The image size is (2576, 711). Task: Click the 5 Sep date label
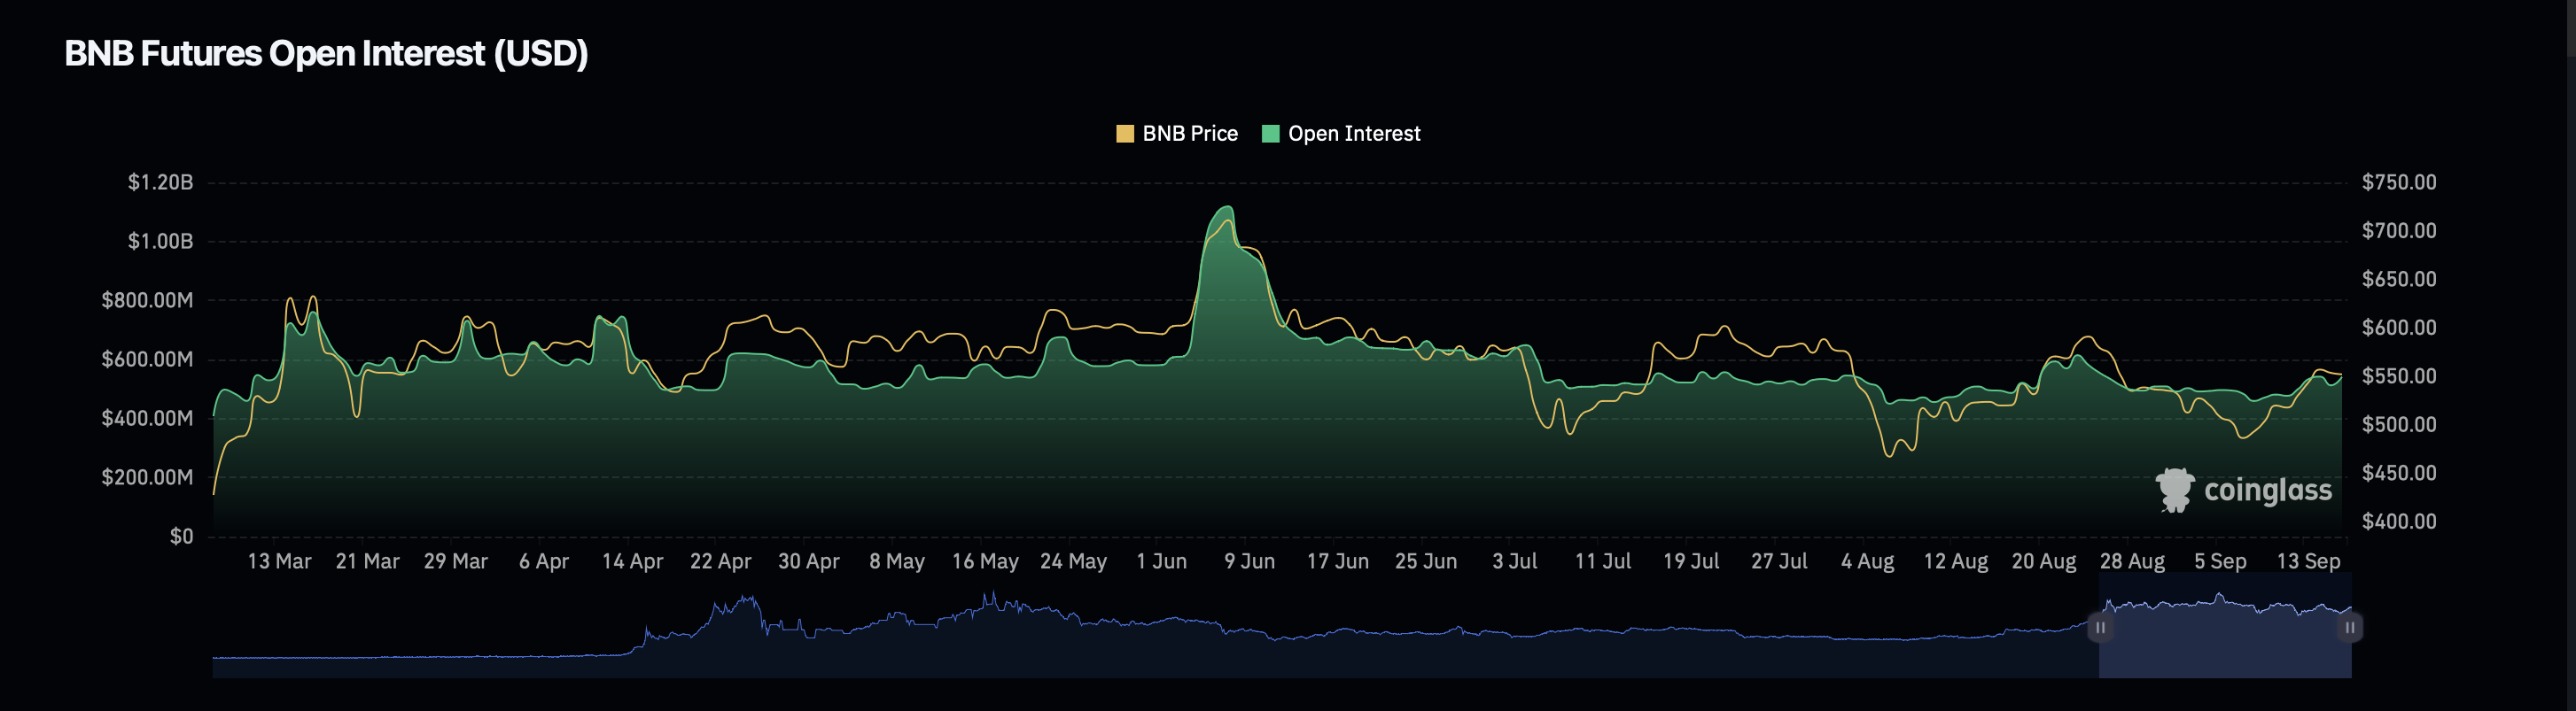[x=2220, y=561]
